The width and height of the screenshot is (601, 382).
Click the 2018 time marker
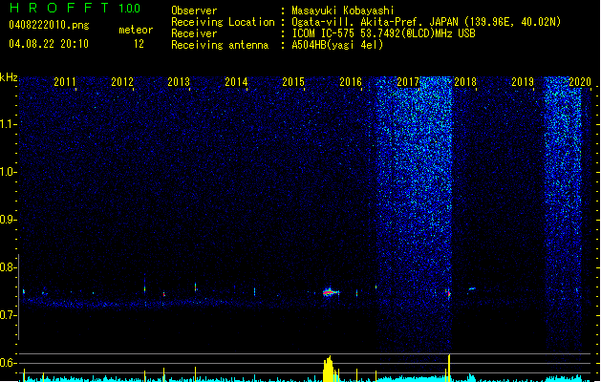click(465, 82)
